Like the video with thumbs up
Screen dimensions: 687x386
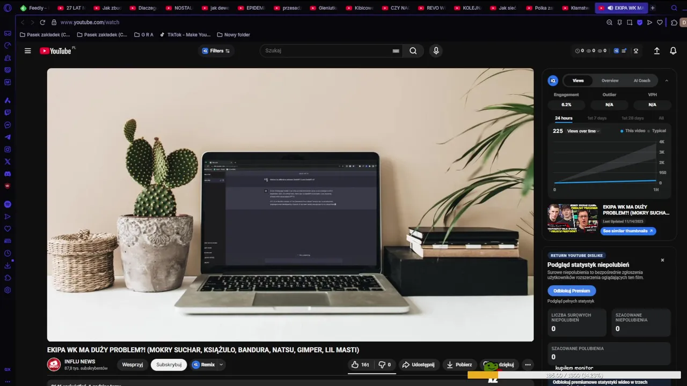click(x=360, y=365)
